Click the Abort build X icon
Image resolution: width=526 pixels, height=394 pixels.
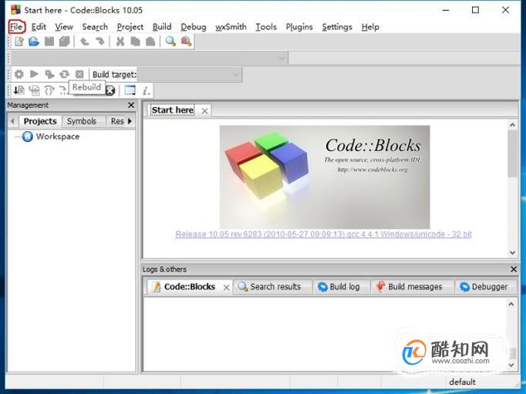click(79, 74)
